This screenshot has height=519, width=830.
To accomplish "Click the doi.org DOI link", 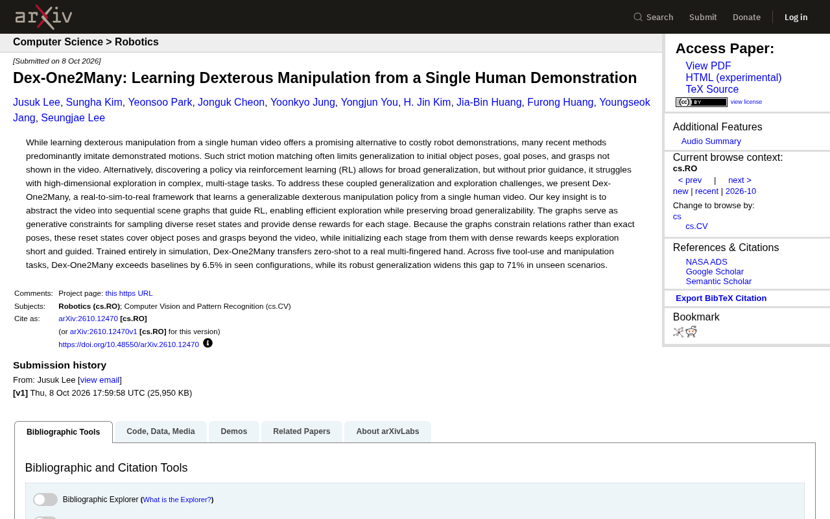I will 128,344.
